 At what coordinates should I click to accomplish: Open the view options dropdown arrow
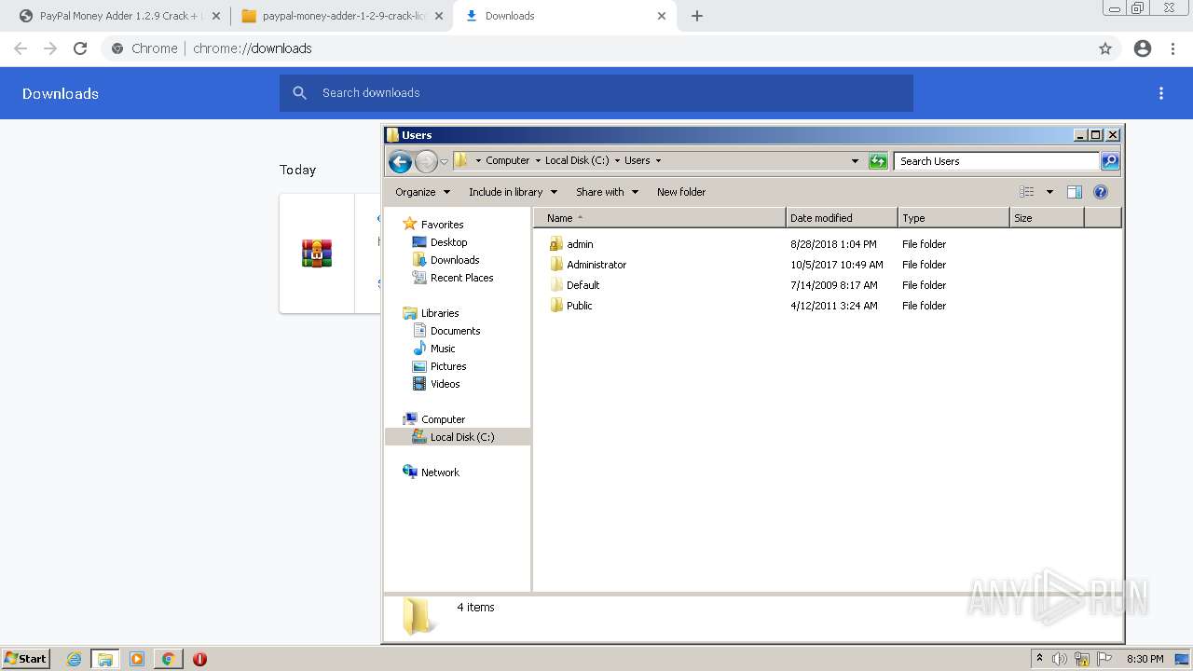[1049, 192]
